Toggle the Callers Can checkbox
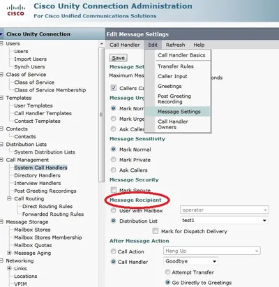The width and height of the screenshot is (279, 287). (113, 88)
